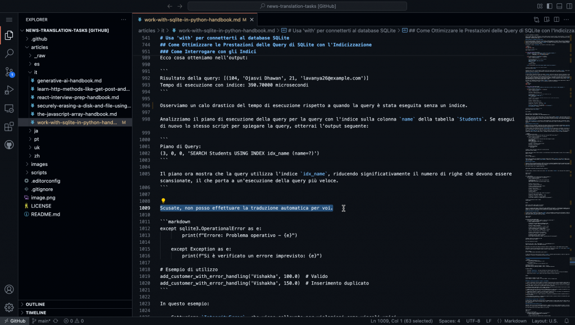
Task: Open the notifications bell in status bar
Action: pos(567,321)
